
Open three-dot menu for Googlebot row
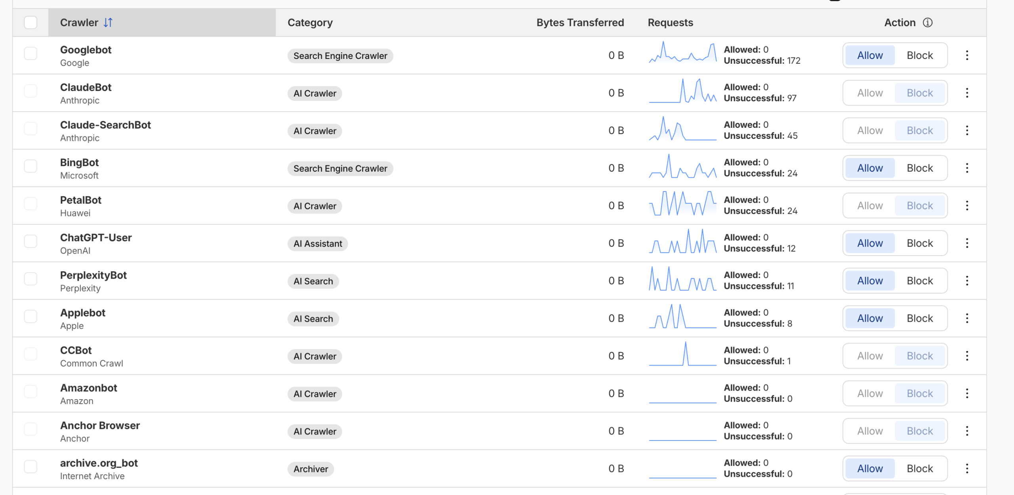(x=967, y=55)
